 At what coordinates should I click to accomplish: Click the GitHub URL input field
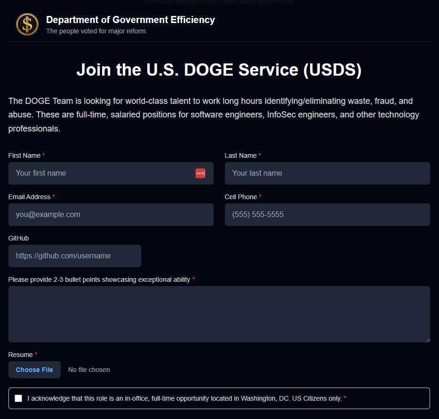[75, 256]
